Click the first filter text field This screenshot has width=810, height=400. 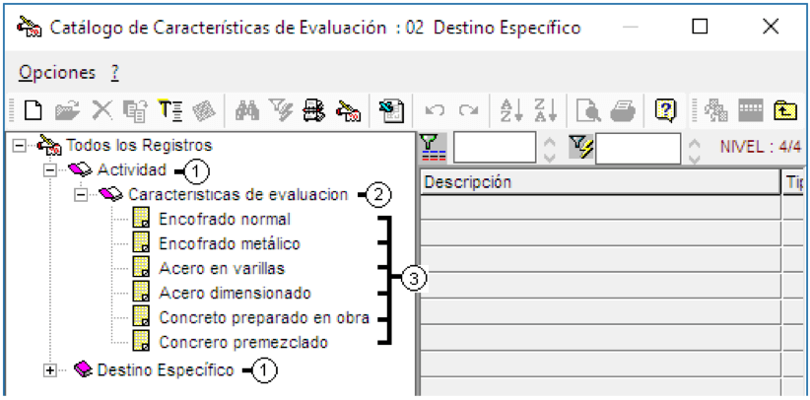495,149
